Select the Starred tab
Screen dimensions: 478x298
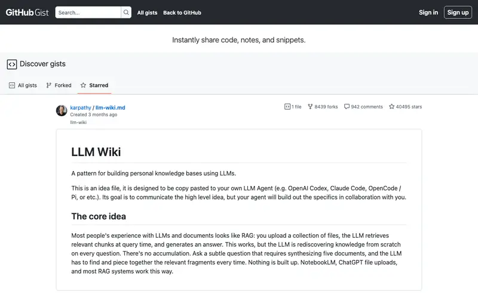(94, 85)
